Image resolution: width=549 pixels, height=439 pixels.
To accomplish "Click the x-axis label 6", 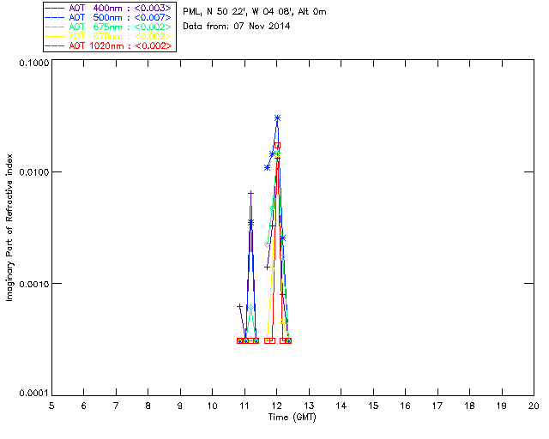I will tap(84, 406).
